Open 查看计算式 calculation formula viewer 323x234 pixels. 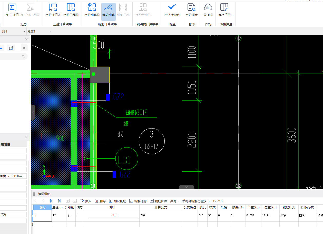(53, 10)
